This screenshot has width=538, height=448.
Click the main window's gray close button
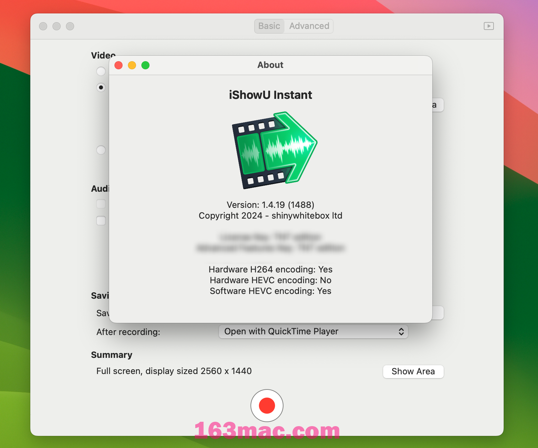point(43,26)
